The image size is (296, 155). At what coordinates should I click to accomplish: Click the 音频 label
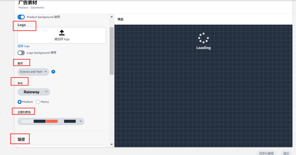point(20,63)
